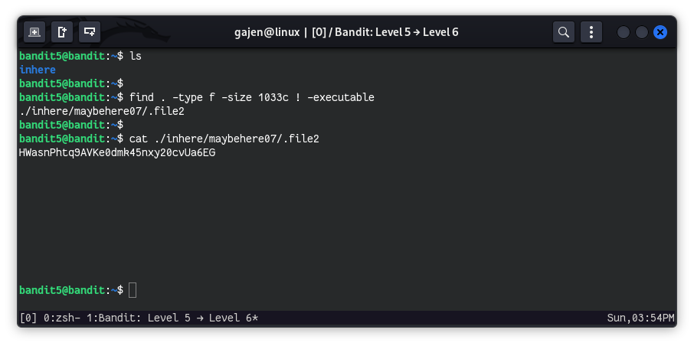Click the blue 'inhere' directory name

[x=38, y=70]
